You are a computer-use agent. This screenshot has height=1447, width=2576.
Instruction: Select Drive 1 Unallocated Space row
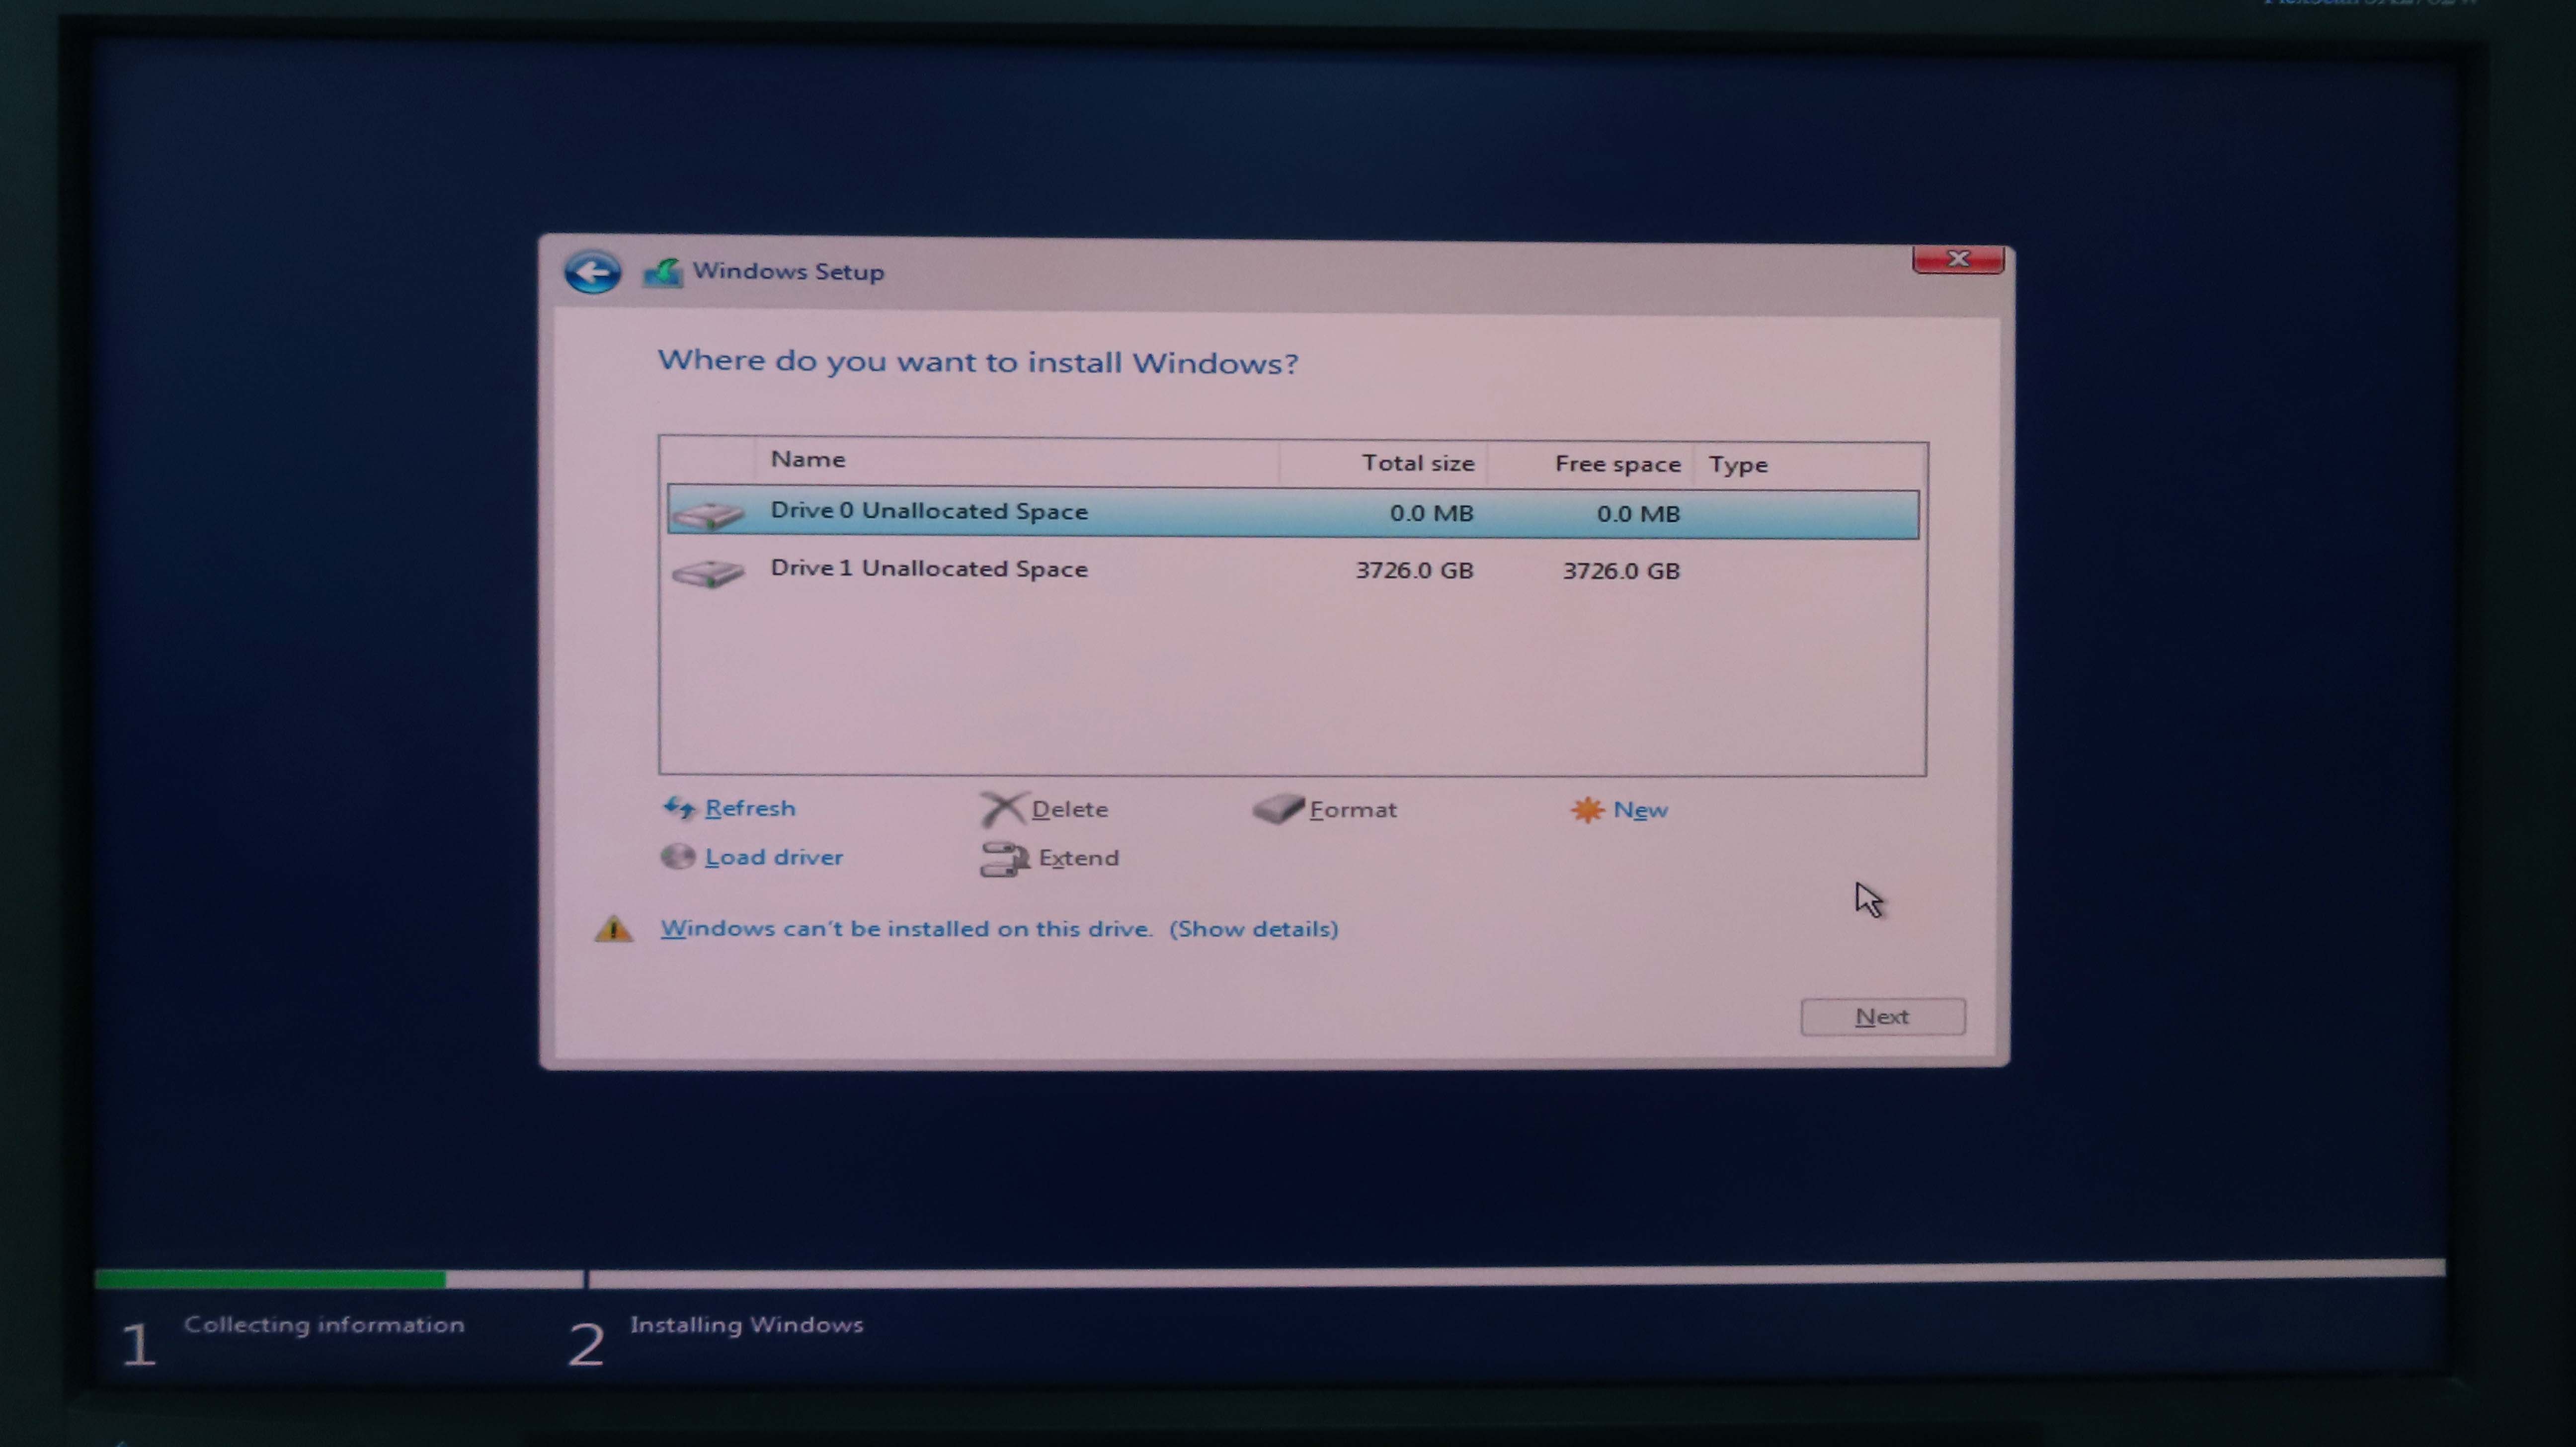click(x=1293, y=570)
